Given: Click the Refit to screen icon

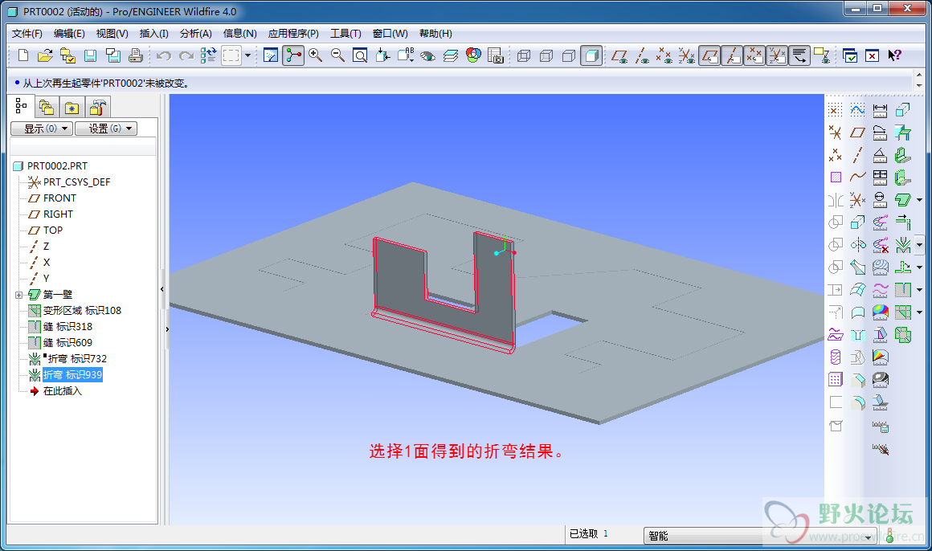Looking at the screenshot, I should tap(360, 55).
